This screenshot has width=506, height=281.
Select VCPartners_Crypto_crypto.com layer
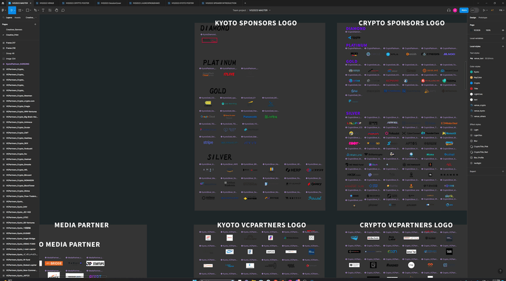click(x=20, y=101)
